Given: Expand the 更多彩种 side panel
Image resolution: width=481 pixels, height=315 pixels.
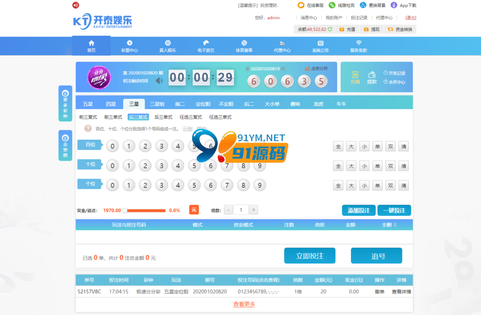Looking at the screenshot, I should [65, 103].
